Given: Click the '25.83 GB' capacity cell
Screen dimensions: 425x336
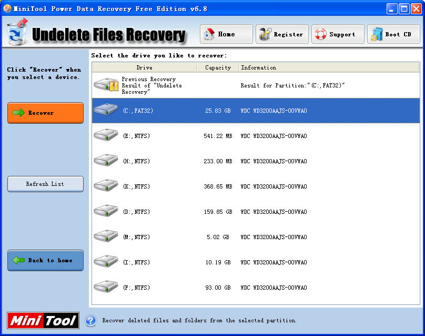Looking at the screenshot, I should (x=218, y=111).
